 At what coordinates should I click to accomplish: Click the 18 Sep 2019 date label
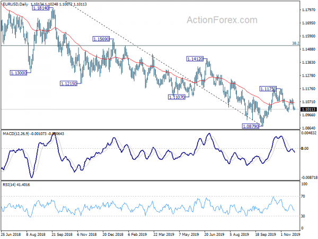[x=266, y=234]
